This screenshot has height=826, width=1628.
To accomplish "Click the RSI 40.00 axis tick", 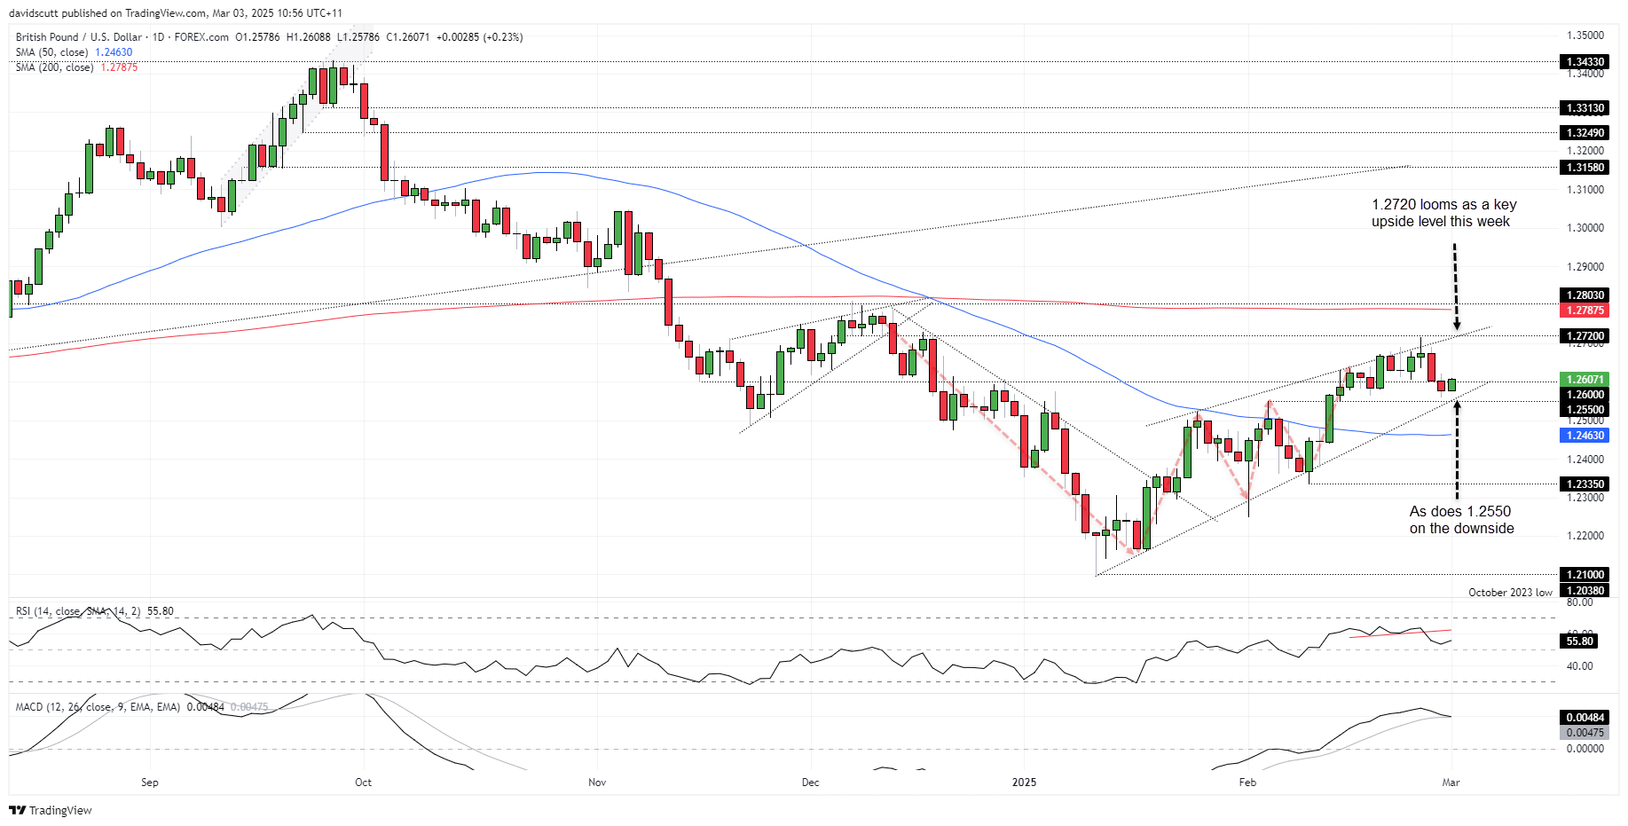I will tap(1579, 666).
